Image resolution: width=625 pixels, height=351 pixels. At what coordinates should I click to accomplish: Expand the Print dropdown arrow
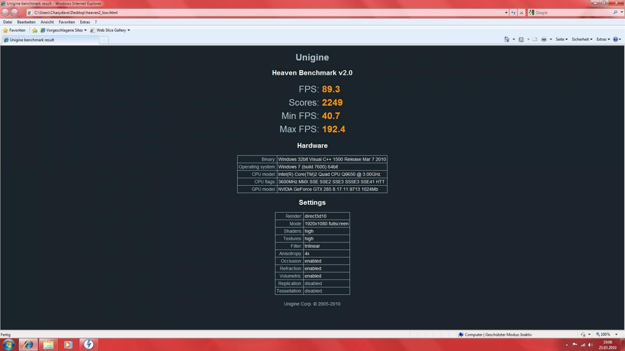point(551,39)
